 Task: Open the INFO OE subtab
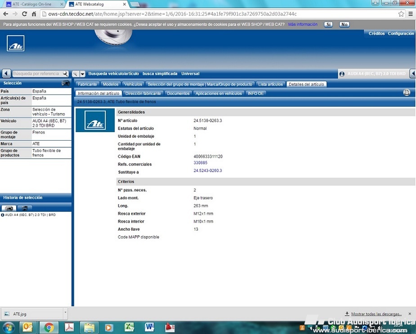click(x=256, y=93)
